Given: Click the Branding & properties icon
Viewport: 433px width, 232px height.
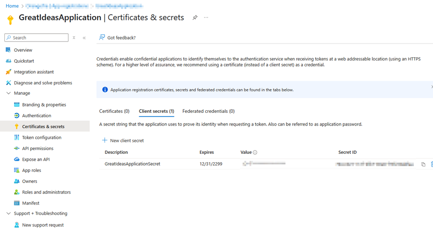Looking at the screenshot, I should click(17, 105).
